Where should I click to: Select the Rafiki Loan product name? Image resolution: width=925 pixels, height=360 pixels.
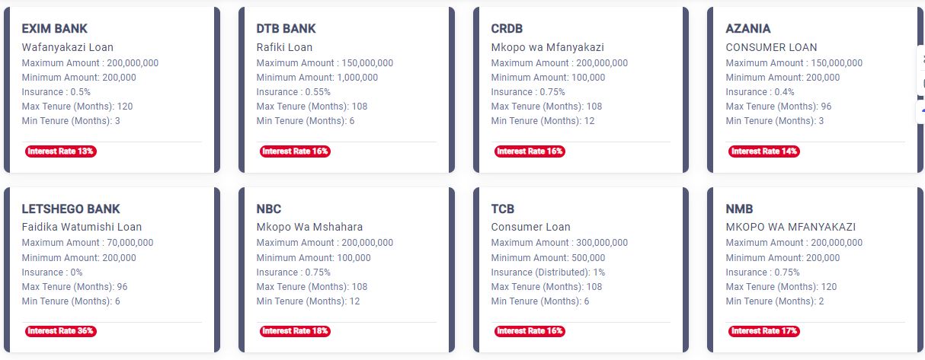284,47
